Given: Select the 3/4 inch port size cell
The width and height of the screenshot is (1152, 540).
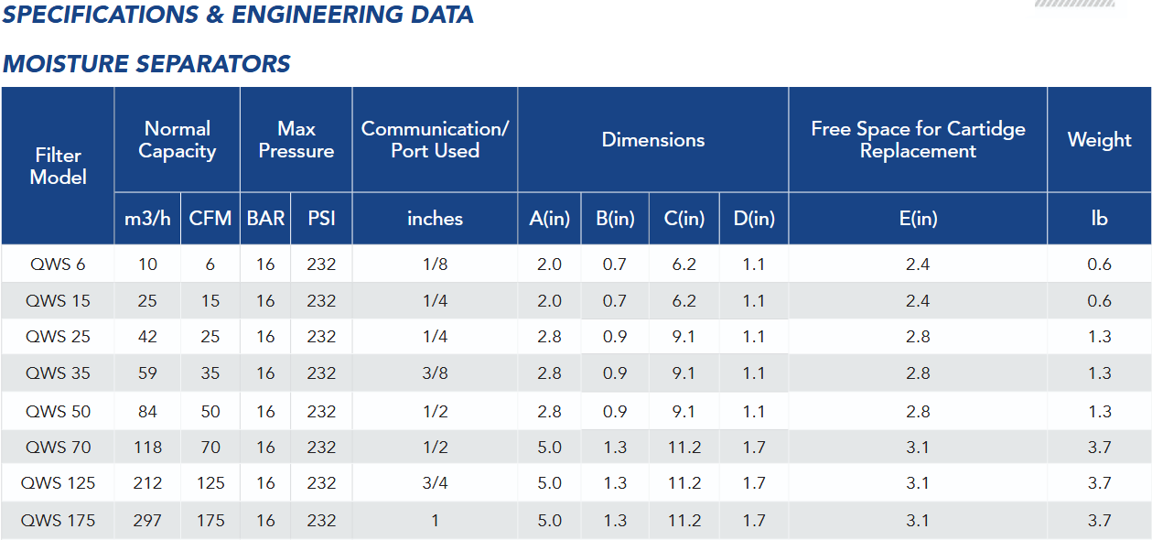Looking at the screenshot, I should (x=435, y=483).
